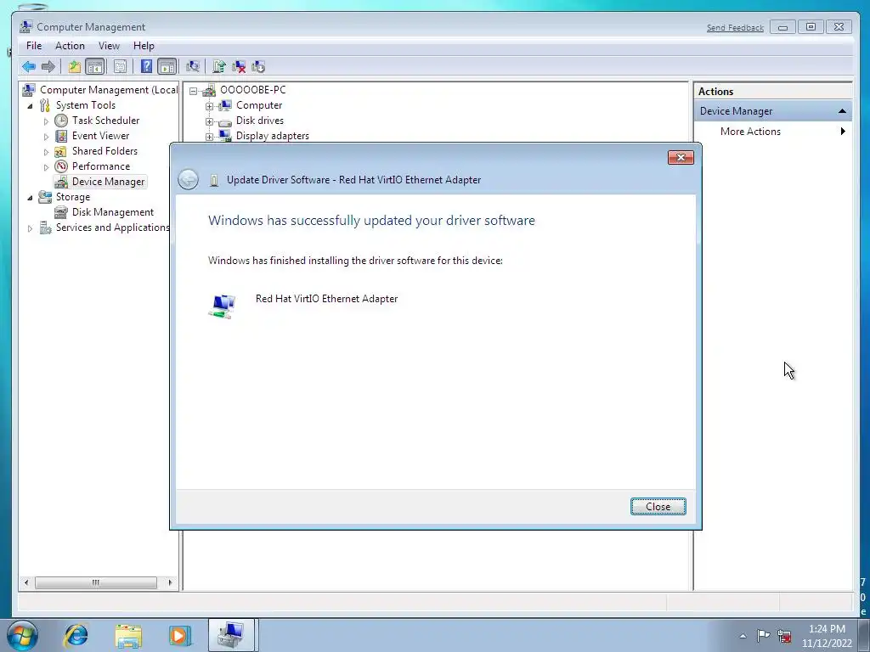Open the Help menu
The image size is (870, 652).
tap(144, 46)
